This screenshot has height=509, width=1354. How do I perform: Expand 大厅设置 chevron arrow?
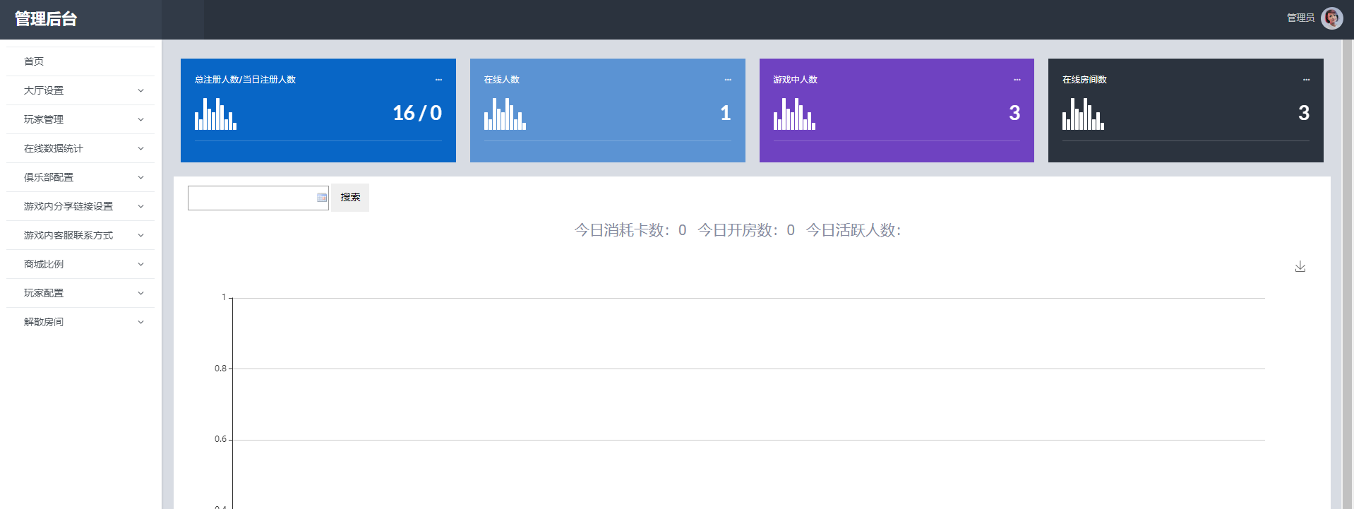pyautogui.click(x=140, y=90)
